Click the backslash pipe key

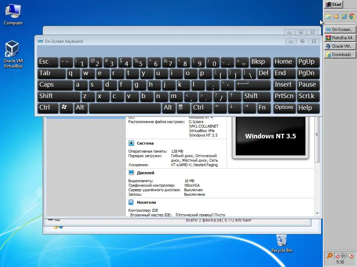(x=249, y=74)
